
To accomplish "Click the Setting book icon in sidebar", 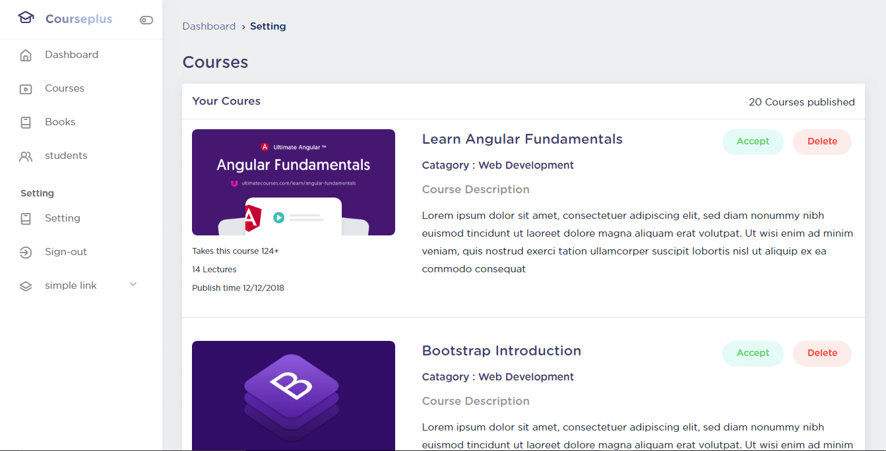I will pyautogui.click(x=26, y=219).
